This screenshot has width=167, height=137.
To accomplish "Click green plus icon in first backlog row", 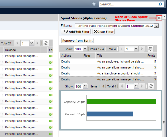I will (x=50, y=56).
